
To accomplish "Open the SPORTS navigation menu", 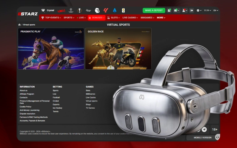I will [69, 18].
